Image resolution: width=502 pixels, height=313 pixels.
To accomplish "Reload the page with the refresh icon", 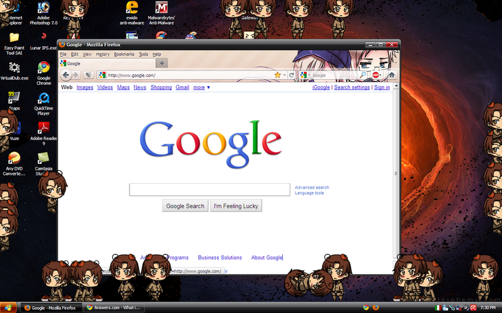I will [291, 75].
